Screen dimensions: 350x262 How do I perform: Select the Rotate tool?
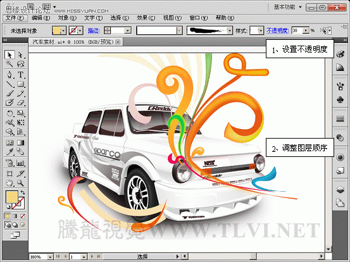point(9,113)
